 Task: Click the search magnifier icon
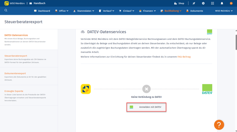click(x=6, y=10)
